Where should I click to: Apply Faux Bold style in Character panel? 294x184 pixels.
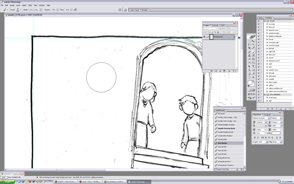[255, 138]
